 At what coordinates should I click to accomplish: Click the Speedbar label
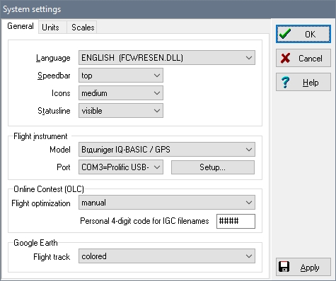point(54,76)
